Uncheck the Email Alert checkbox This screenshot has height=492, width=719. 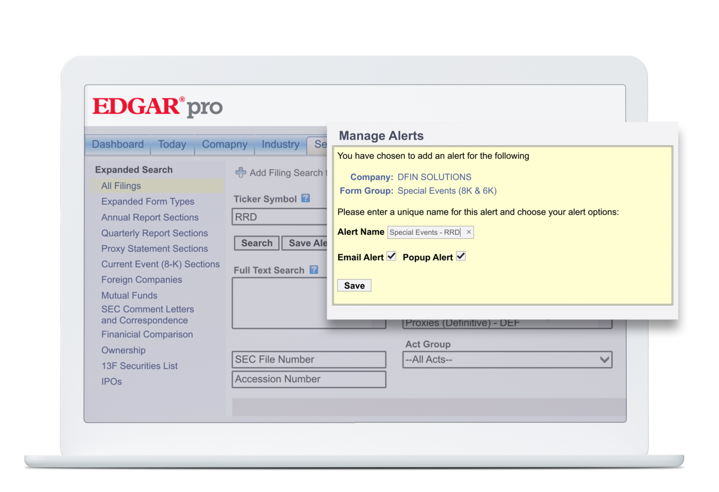[x=392, y=256]
